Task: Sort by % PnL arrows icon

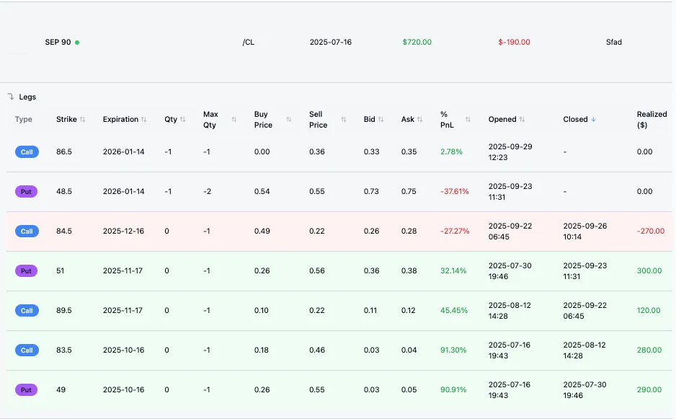Action: point(468,120)
